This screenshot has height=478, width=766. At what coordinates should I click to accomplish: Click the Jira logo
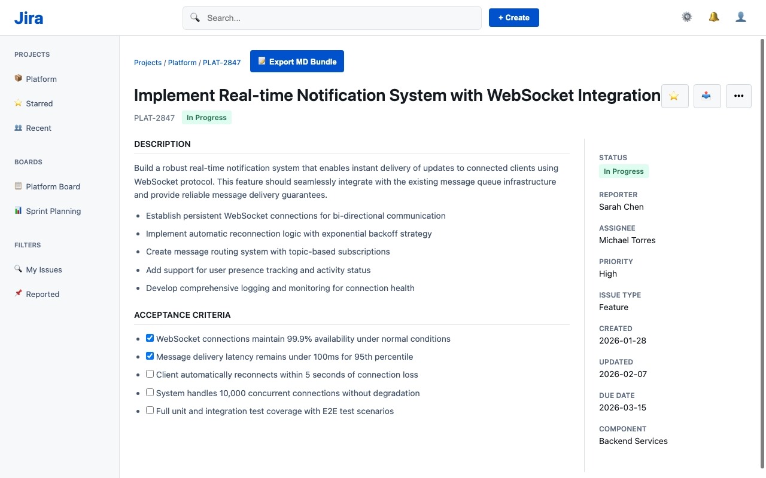(x=29, y=18)
